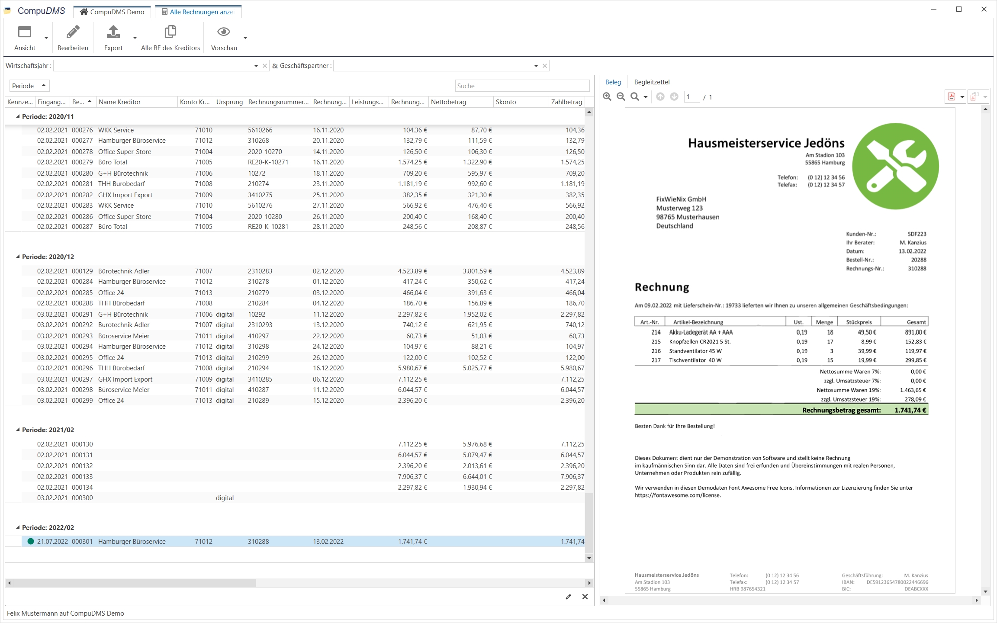Click the Suche search field
The width and height of the screenshot is (997, 623).
pos(522,86)
